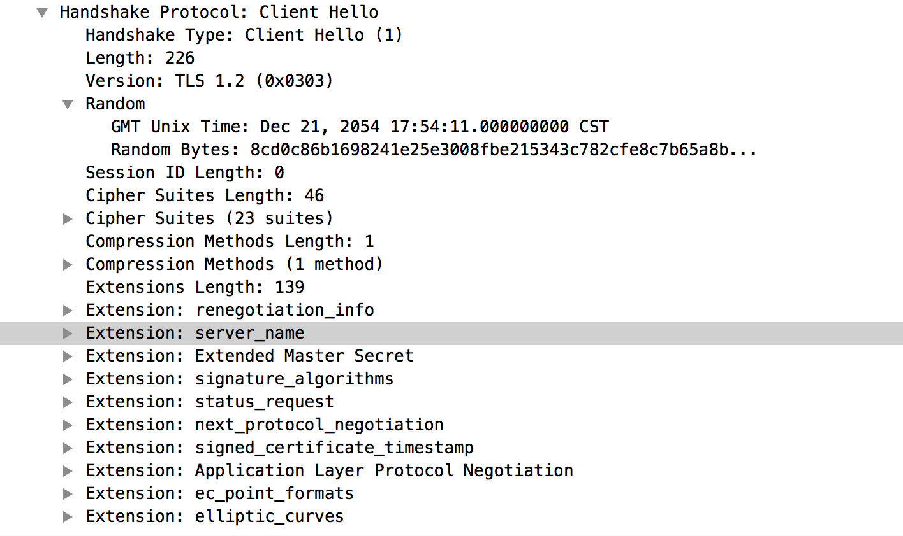The width and height of the screenshot is (903, 536).
Task: Select the Version: TLS 1.2 row
Action: coord(209,81)
